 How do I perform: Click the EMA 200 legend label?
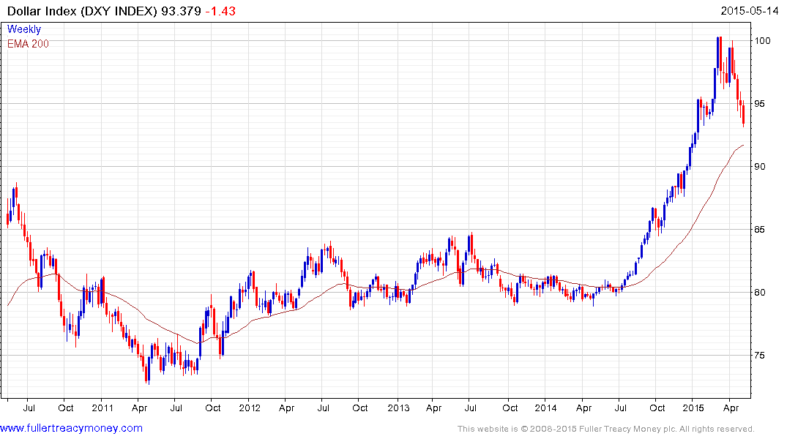28,44
